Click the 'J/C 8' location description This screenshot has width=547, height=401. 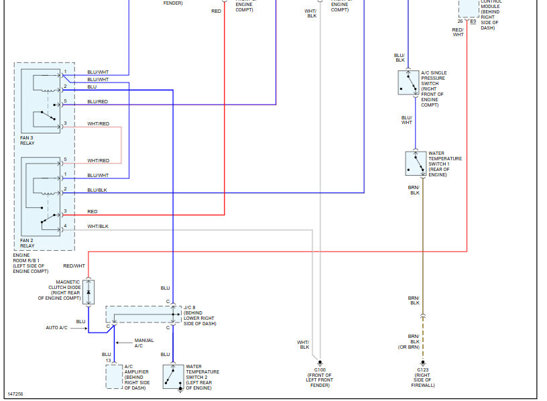tap(200, 315)
